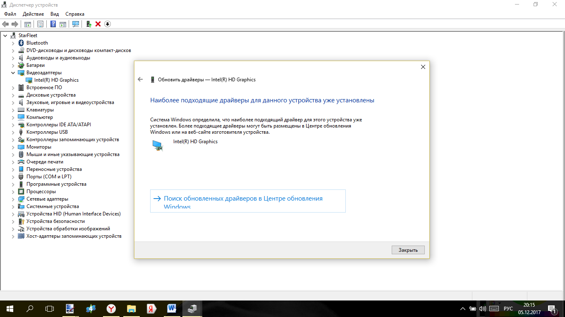This screenshot has width=565, height=317.
Task: Toggle the action pane toolbar icon
Action: coord(63,24)
